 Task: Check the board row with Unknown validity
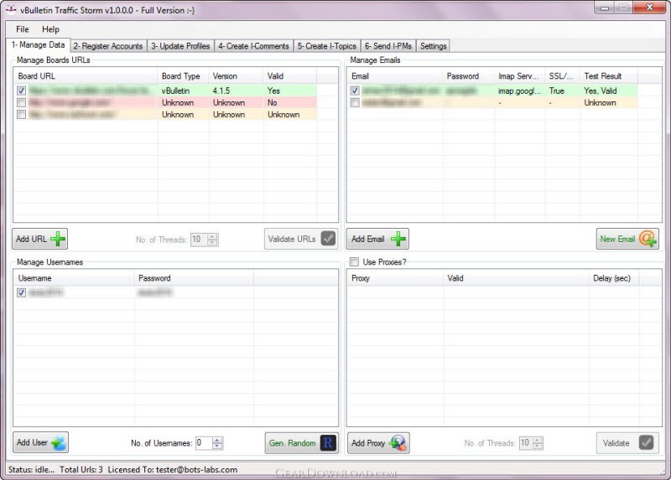[x=22, y=115]
